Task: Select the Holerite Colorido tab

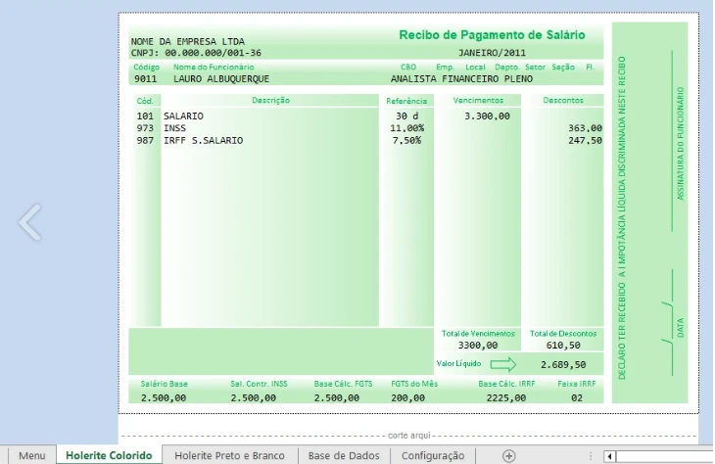Action: (109, 455)
